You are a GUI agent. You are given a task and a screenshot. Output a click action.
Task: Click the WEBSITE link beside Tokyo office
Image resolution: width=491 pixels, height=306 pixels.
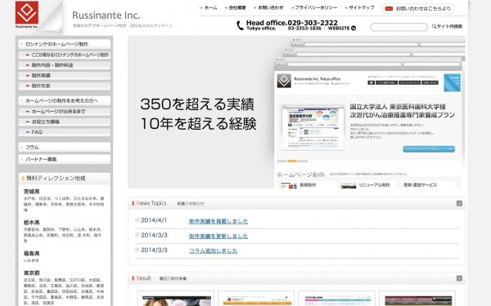coord(339,28)
